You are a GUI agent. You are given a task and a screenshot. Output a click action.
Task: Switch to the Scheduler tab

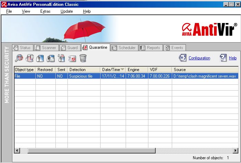coord(125,48)
